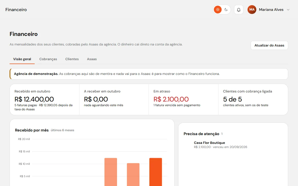Click the R$ 12.400,00 received amount
The image size is (298, 186).
pos(34,99)
